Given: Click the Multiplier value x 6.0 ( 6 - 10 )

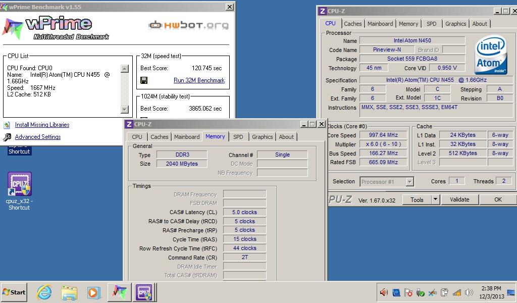Looking at the screenshot, I should click(383, 144).
